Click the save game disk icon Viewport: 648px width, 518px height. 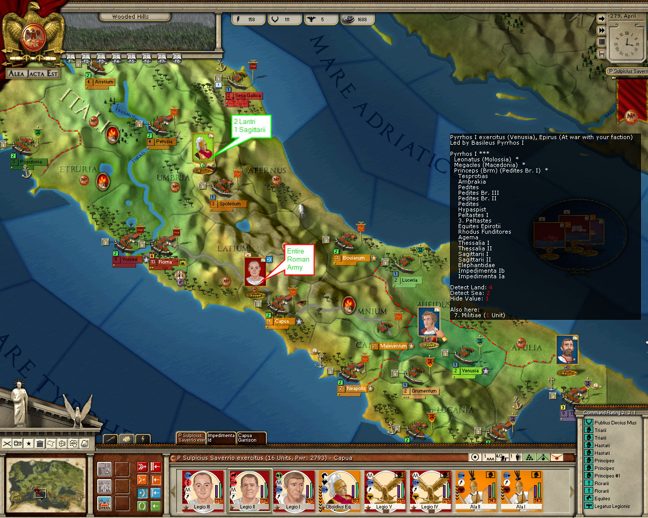(x=601, y=53)
